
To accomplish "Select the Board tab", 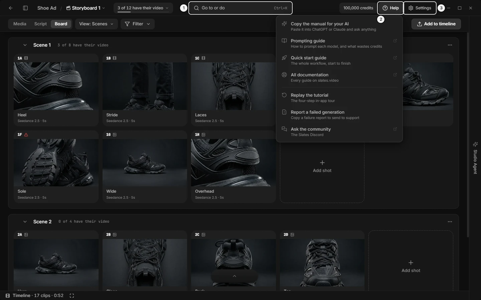I will coord(61,24).
